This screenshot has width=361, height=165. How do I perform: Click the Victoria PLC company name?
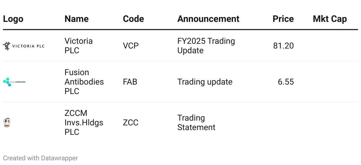pos(78,46)
